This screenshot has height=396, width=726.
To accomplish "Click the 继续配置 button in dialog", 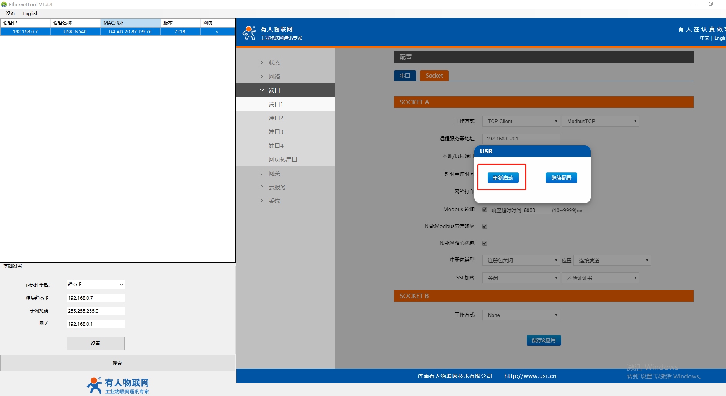I will click(561, 178).
